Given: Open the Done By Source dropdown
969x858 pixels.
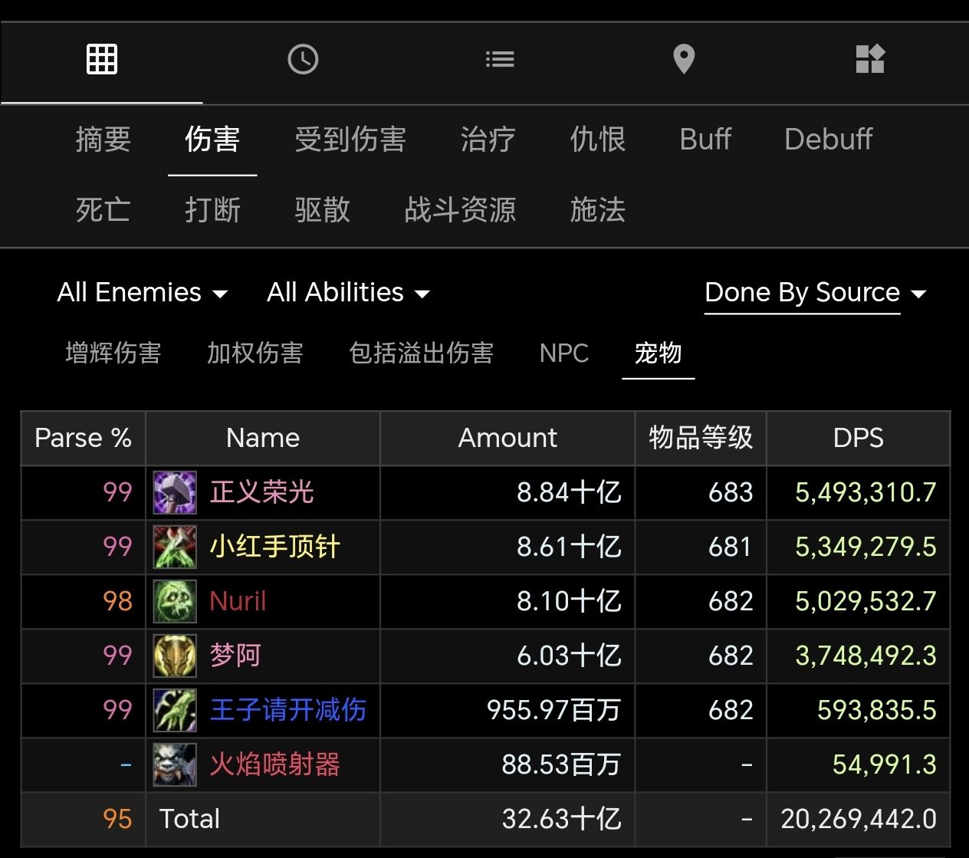Looking at the screenshot, I should [802, 292].
